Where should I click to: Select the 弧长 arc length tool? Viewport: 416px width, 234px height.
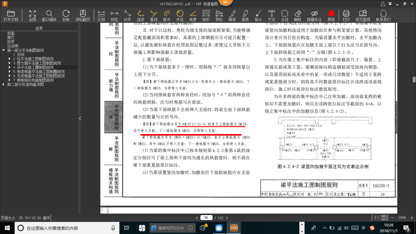click(x=167, y=16)
